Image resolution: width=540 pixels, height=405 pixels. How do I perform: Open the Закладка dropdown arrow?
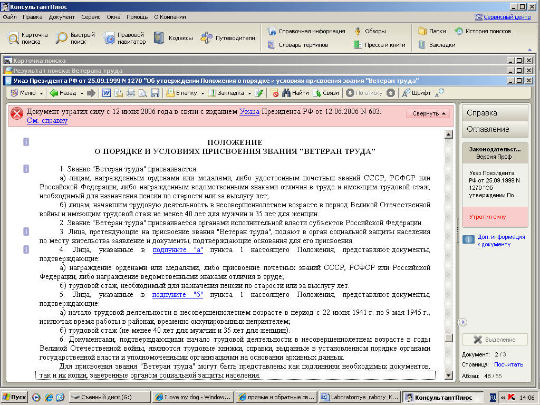point(249,93)
